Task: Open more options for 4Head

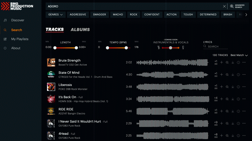Action: tap(244, 135)
